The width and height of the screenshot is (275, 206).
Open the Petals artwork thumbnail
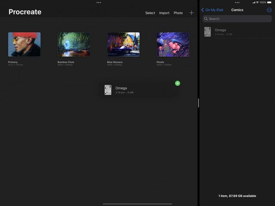[173, 44]
